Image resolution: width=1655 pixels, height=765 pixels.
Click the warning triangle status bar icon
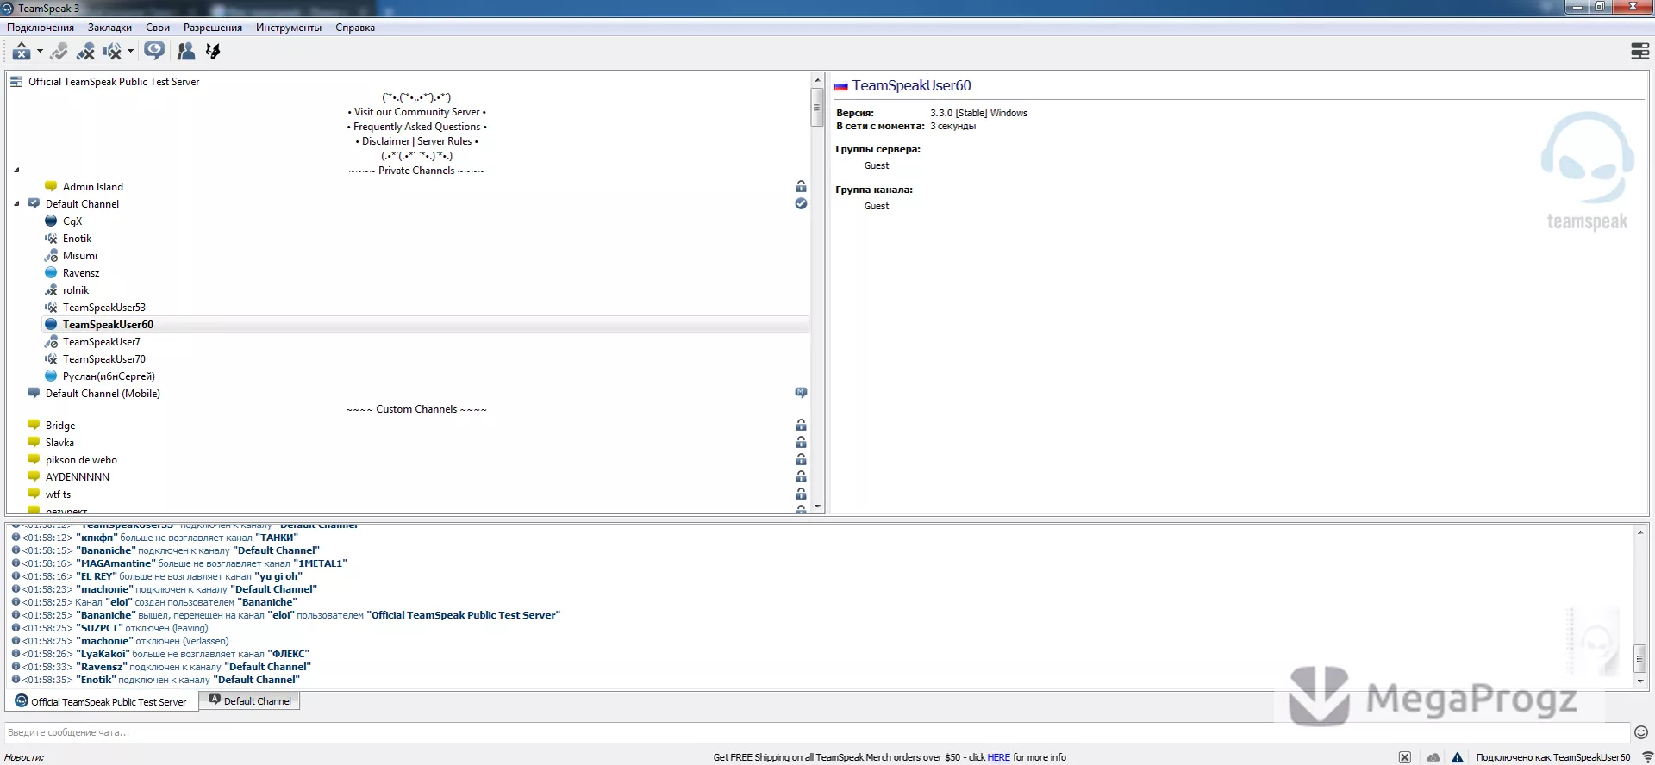(1458, 757)
